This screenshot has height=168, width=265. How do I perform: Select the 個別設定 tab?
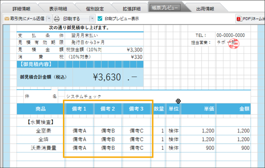click(x=95, y=9)
